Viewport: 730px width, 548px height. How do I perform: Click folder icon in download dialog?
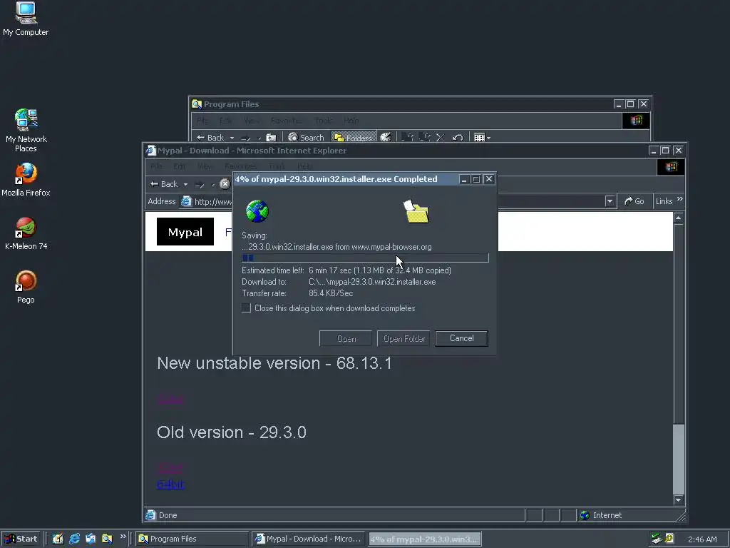[416, 211]
